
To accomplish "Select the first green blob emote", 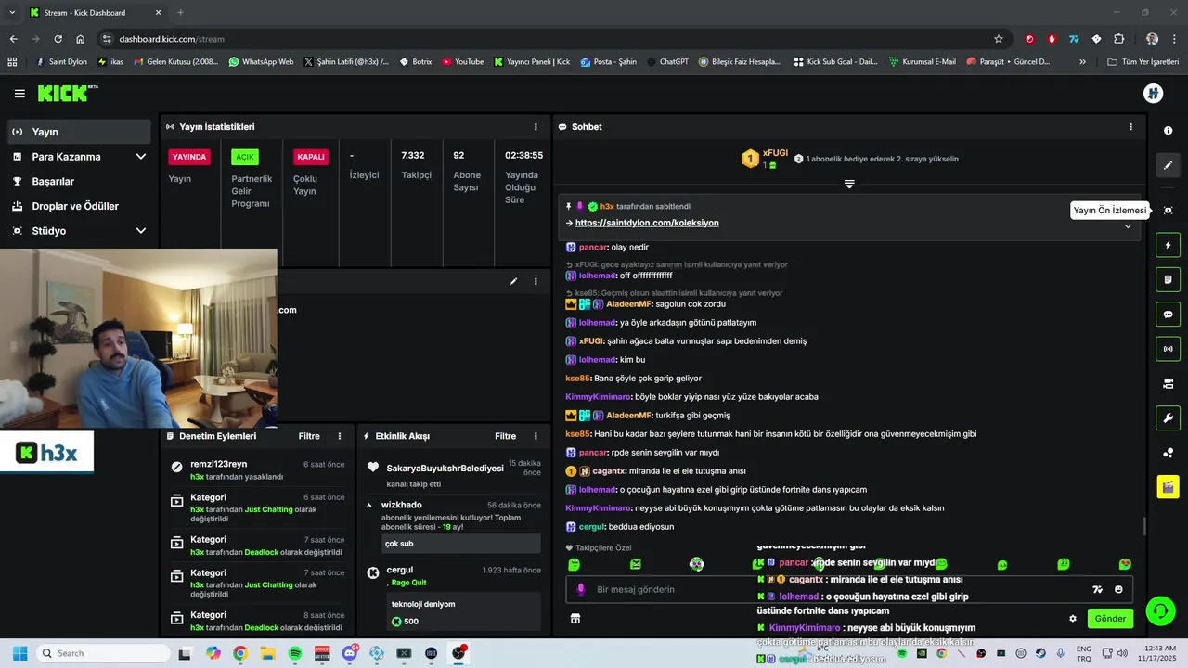I will pyautogui.click(x=575, y=564).
